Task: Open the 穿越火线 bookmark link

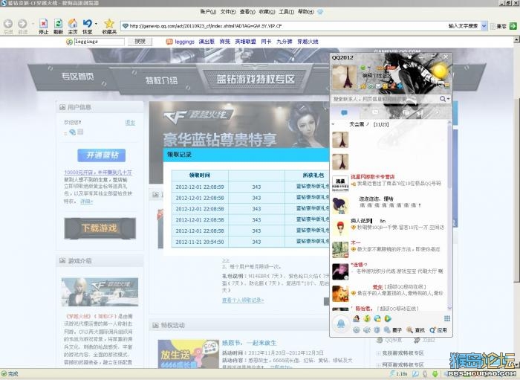Action: [308, 42]
